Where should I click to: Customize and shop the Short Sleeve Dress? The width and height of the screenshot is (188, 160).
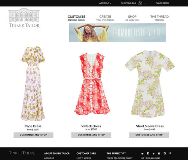pos(149,135)
